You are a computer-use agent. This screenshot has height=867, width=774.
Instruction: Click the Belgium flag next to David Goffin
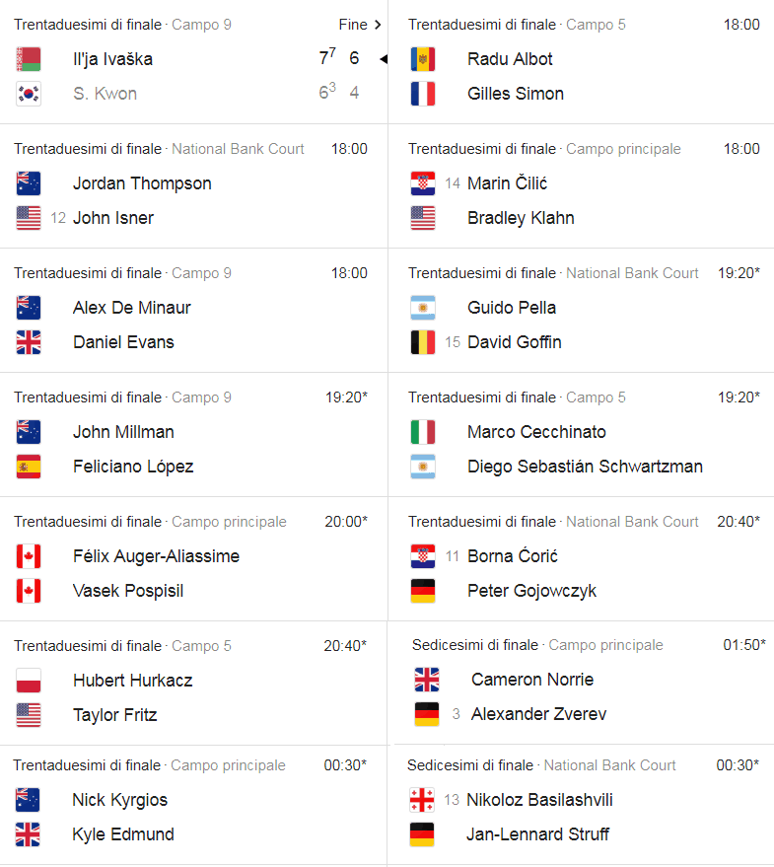[423, 342]
